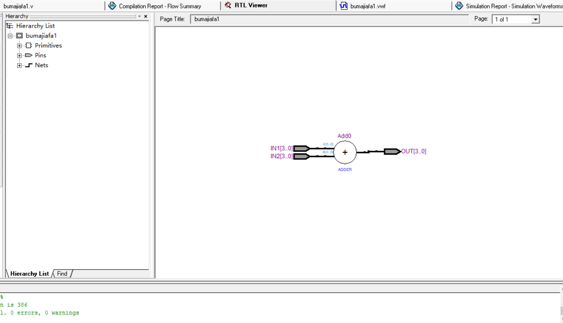The height and width of the screenshot is (323, 563).
Task: Select the net wire from adder to OUT pin
Action: [370, 151]
